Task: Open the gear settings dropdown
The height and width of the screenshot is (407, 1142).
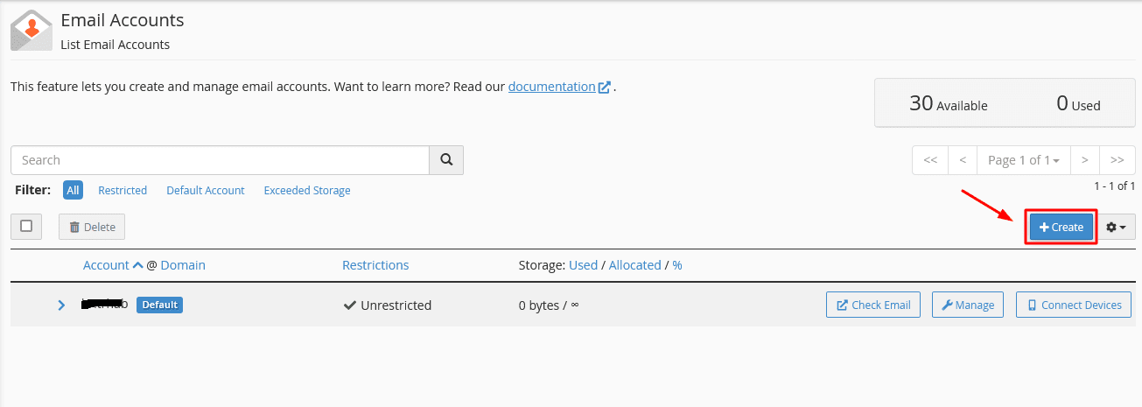Action: coord(1116,227)
